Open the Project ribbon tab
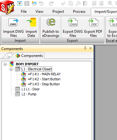The width and height of the screenshot is (117, 140). [x=58, y=12]
